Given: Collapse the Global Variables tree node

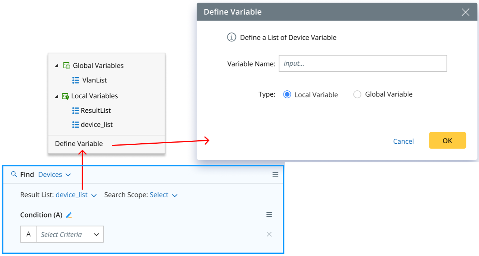Looking at the screenshot, I should click(57, 66).
